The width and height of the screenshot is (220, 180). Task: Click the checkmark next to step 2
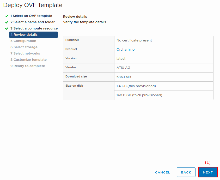pyautogui.click(x=7, y=22)
